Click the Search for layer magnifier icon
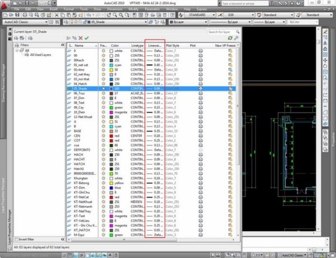This screenshot has height=258, width=336. (238, 32)
